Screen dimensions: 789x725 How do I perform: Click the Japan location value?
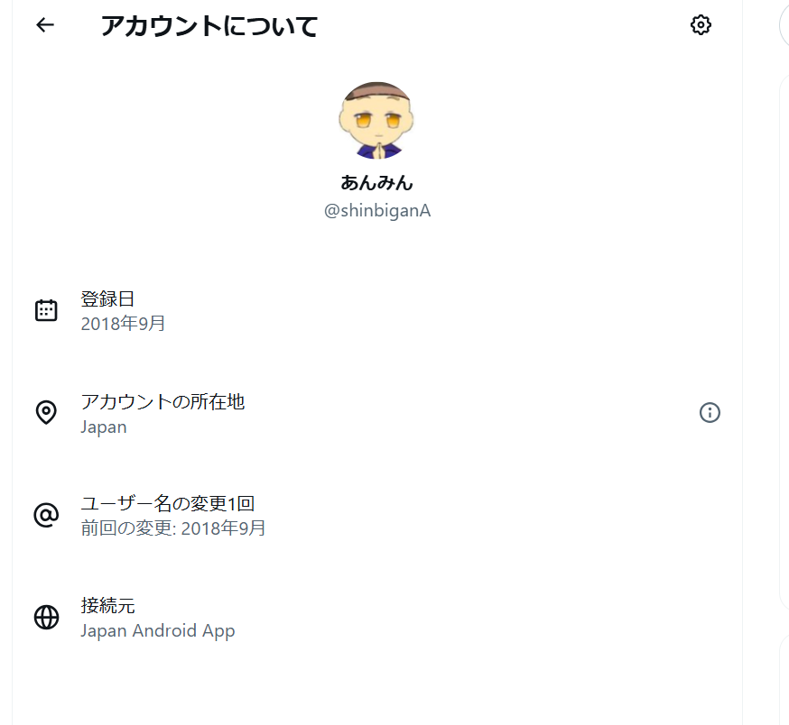coord(104,427)
